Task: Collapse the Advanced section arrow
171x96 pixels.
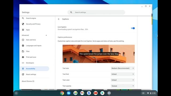Action: coord(46,35)
